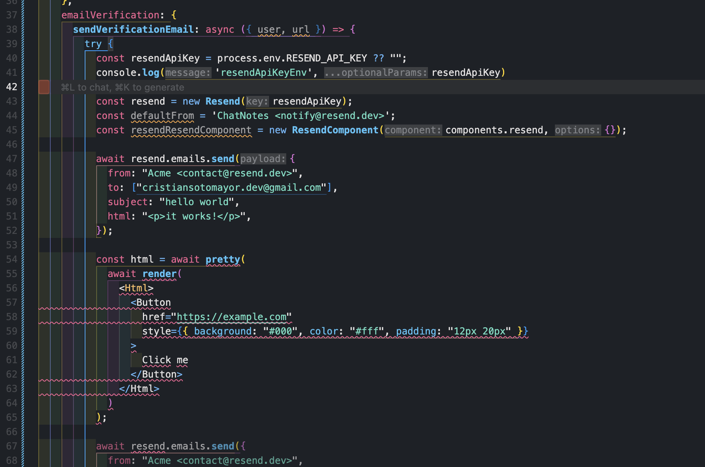Click line number 57 in the gutter
The height and width of the screenshot is (467, 705).
12,303
